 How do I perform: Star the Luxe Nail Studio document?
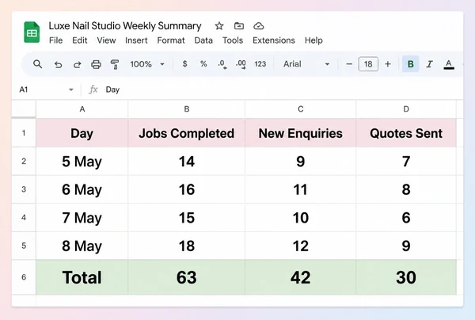pos(219,26)
